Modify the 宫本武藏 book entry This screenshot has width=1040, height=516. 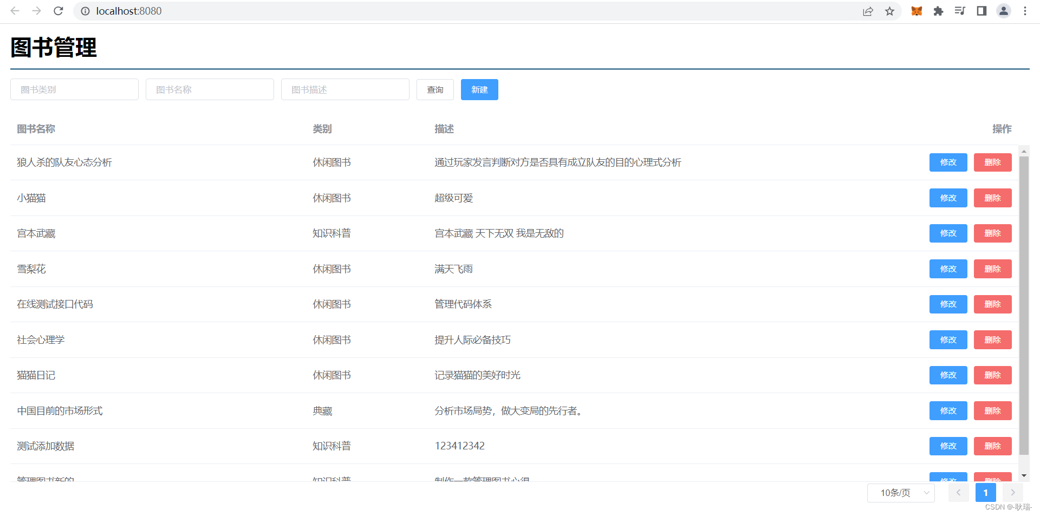coord(948,233)
